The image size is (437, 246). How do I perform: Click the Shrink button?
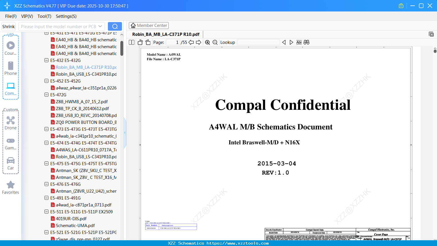(9, 26)
